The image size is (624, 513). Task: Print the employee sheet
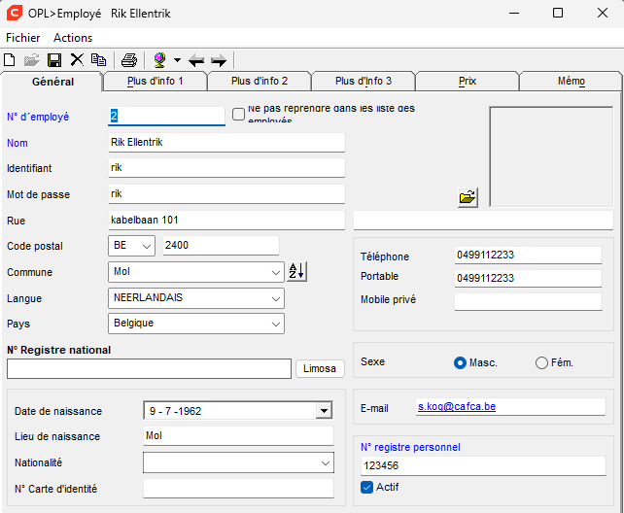[x=129, y=60]
